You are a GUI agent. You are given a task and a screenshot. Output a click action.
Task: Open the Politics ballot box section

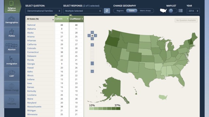(12, 33)
